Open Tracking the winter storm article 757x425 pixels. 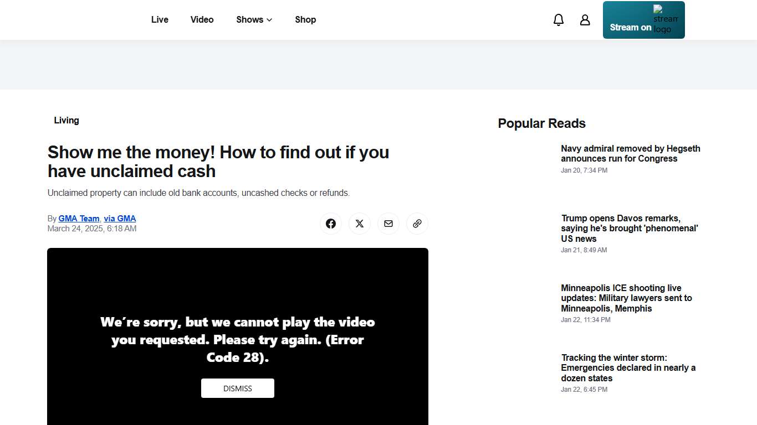[x=628, y=367]
